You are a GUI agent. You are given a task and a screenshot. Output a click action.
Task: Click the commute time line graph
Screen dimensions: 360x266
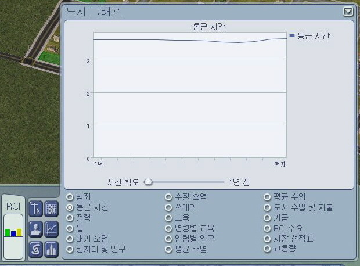coord(190,41)
